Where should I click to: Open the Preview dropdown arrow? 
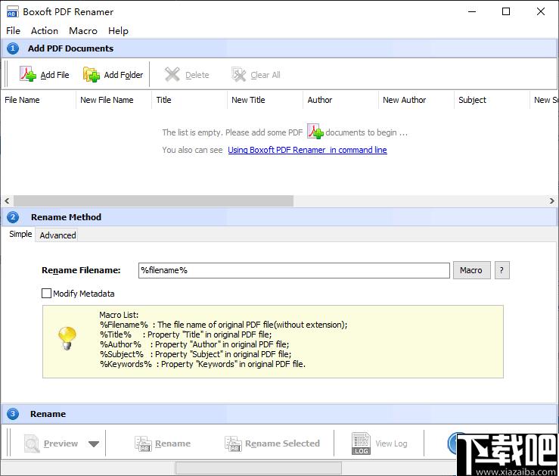pos(94,444)
